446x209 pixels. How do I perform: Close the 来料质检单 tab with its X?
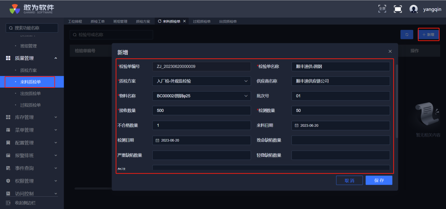(184, 21)
